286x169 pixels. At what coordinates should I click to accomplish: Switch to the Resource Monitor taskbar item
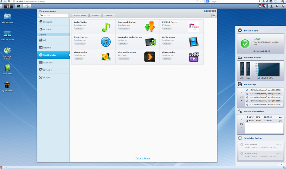click(x=19, y=6)
